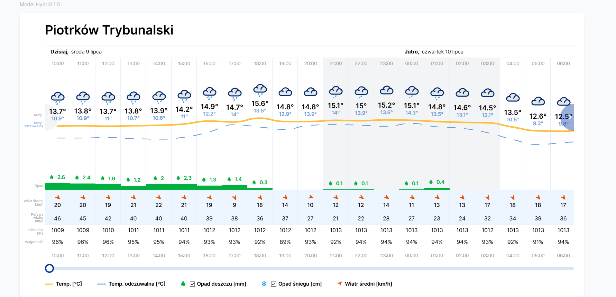Select the Dzisiaj, środa 9 lipca header
The width and height of the screenshot is (616, 297).
point(76,52)
